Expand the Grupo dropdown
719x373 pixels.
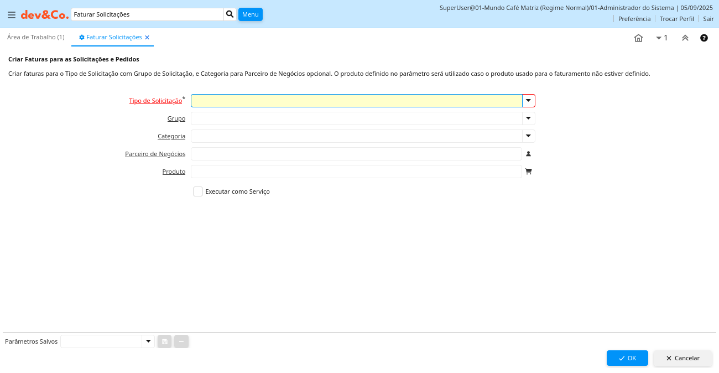point(528,118)
